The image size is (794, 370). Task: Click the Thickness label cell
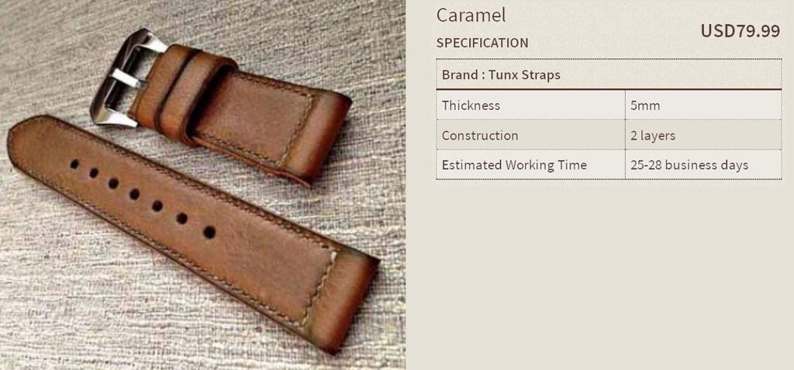click(x=530, y=105)
